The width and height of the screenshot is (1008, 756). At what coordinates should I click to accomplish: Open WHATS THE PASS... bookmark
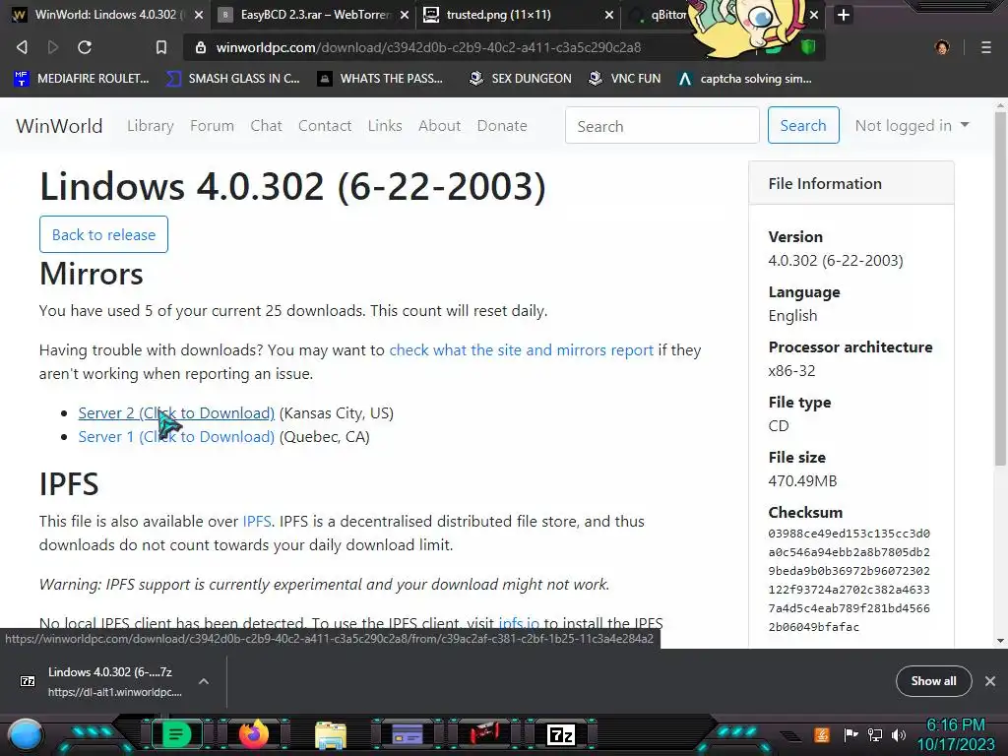coord(380,79)
